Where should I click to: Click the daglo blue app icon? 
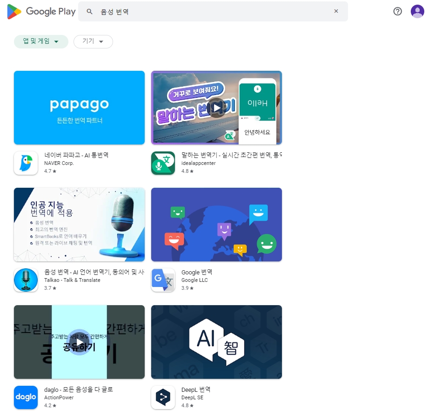pyautogui.click(x=26, y=397)
